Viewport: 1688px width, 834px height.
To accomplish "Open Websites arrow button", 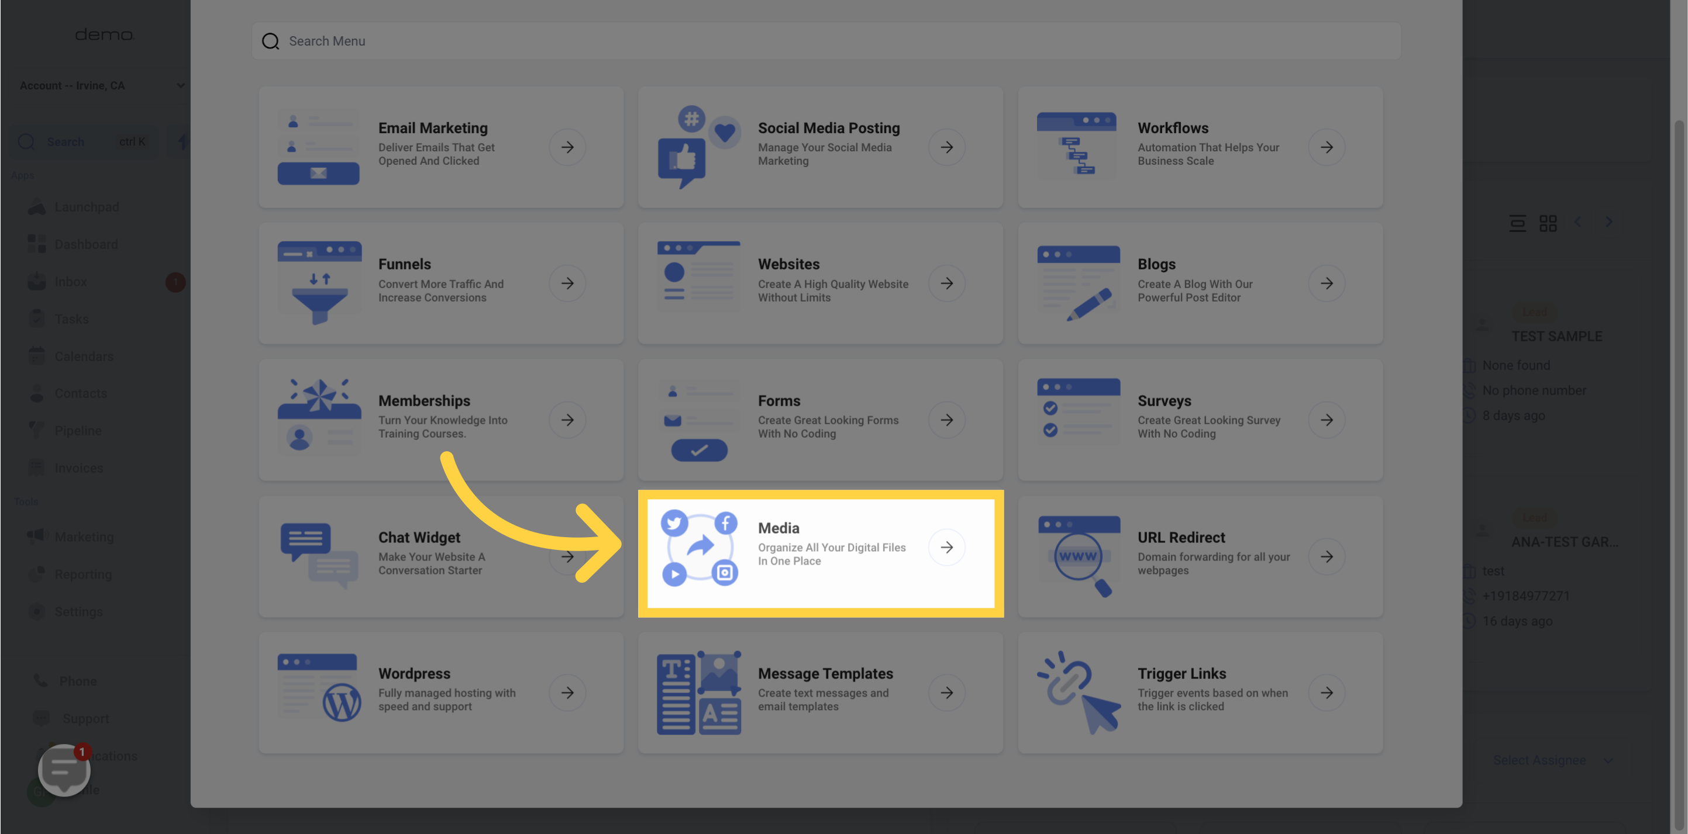I will [x=947, y=283].
